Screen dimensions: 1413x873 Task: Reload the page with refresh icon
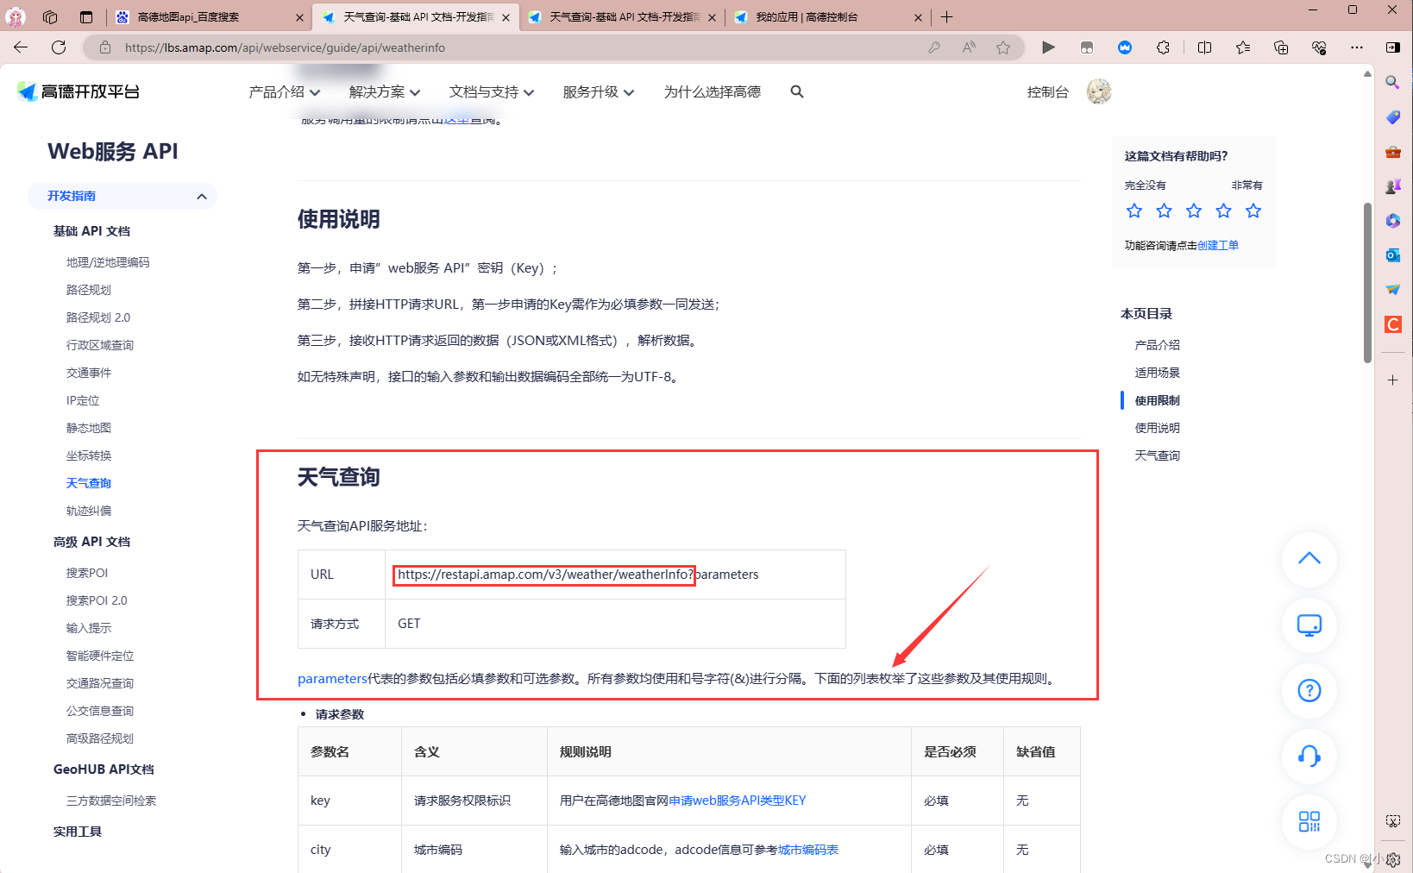[x=59, y=47]
